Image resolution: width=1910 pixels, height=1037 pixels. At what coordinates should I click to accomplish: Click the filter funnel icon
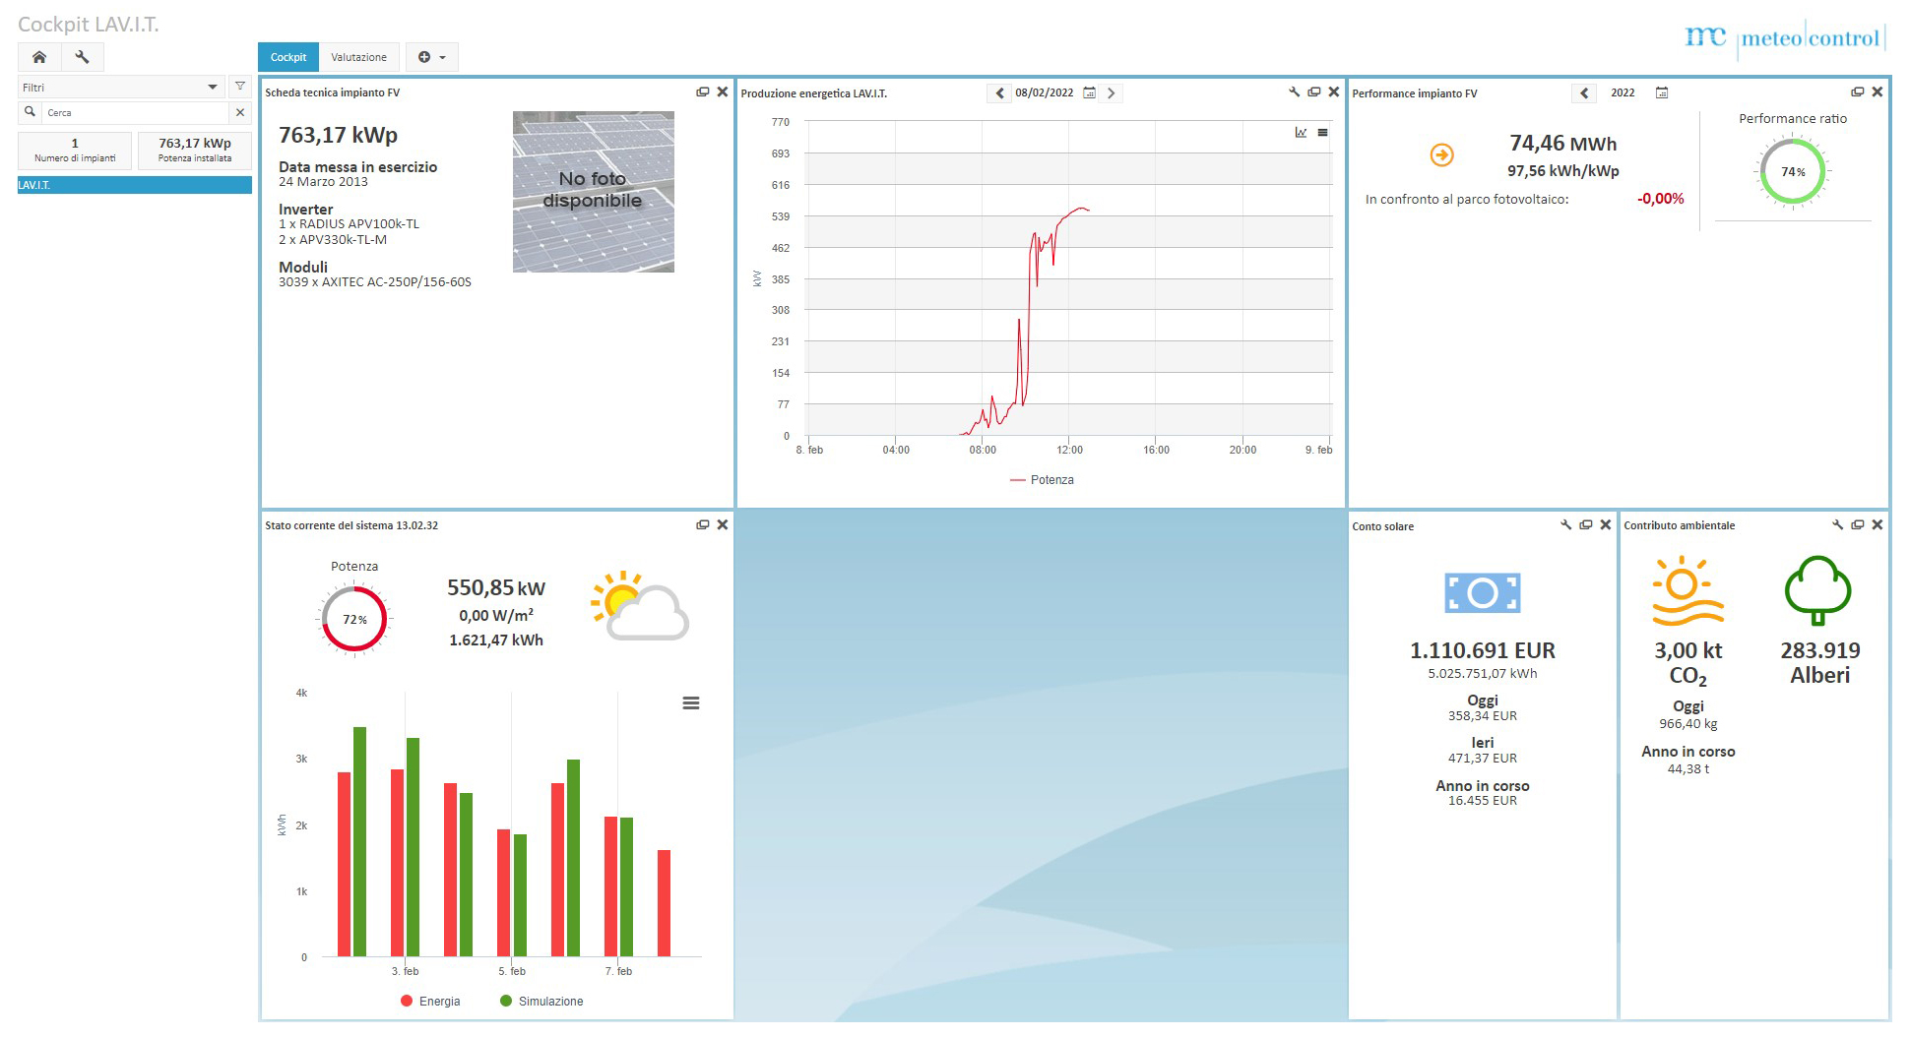[240, 87]
